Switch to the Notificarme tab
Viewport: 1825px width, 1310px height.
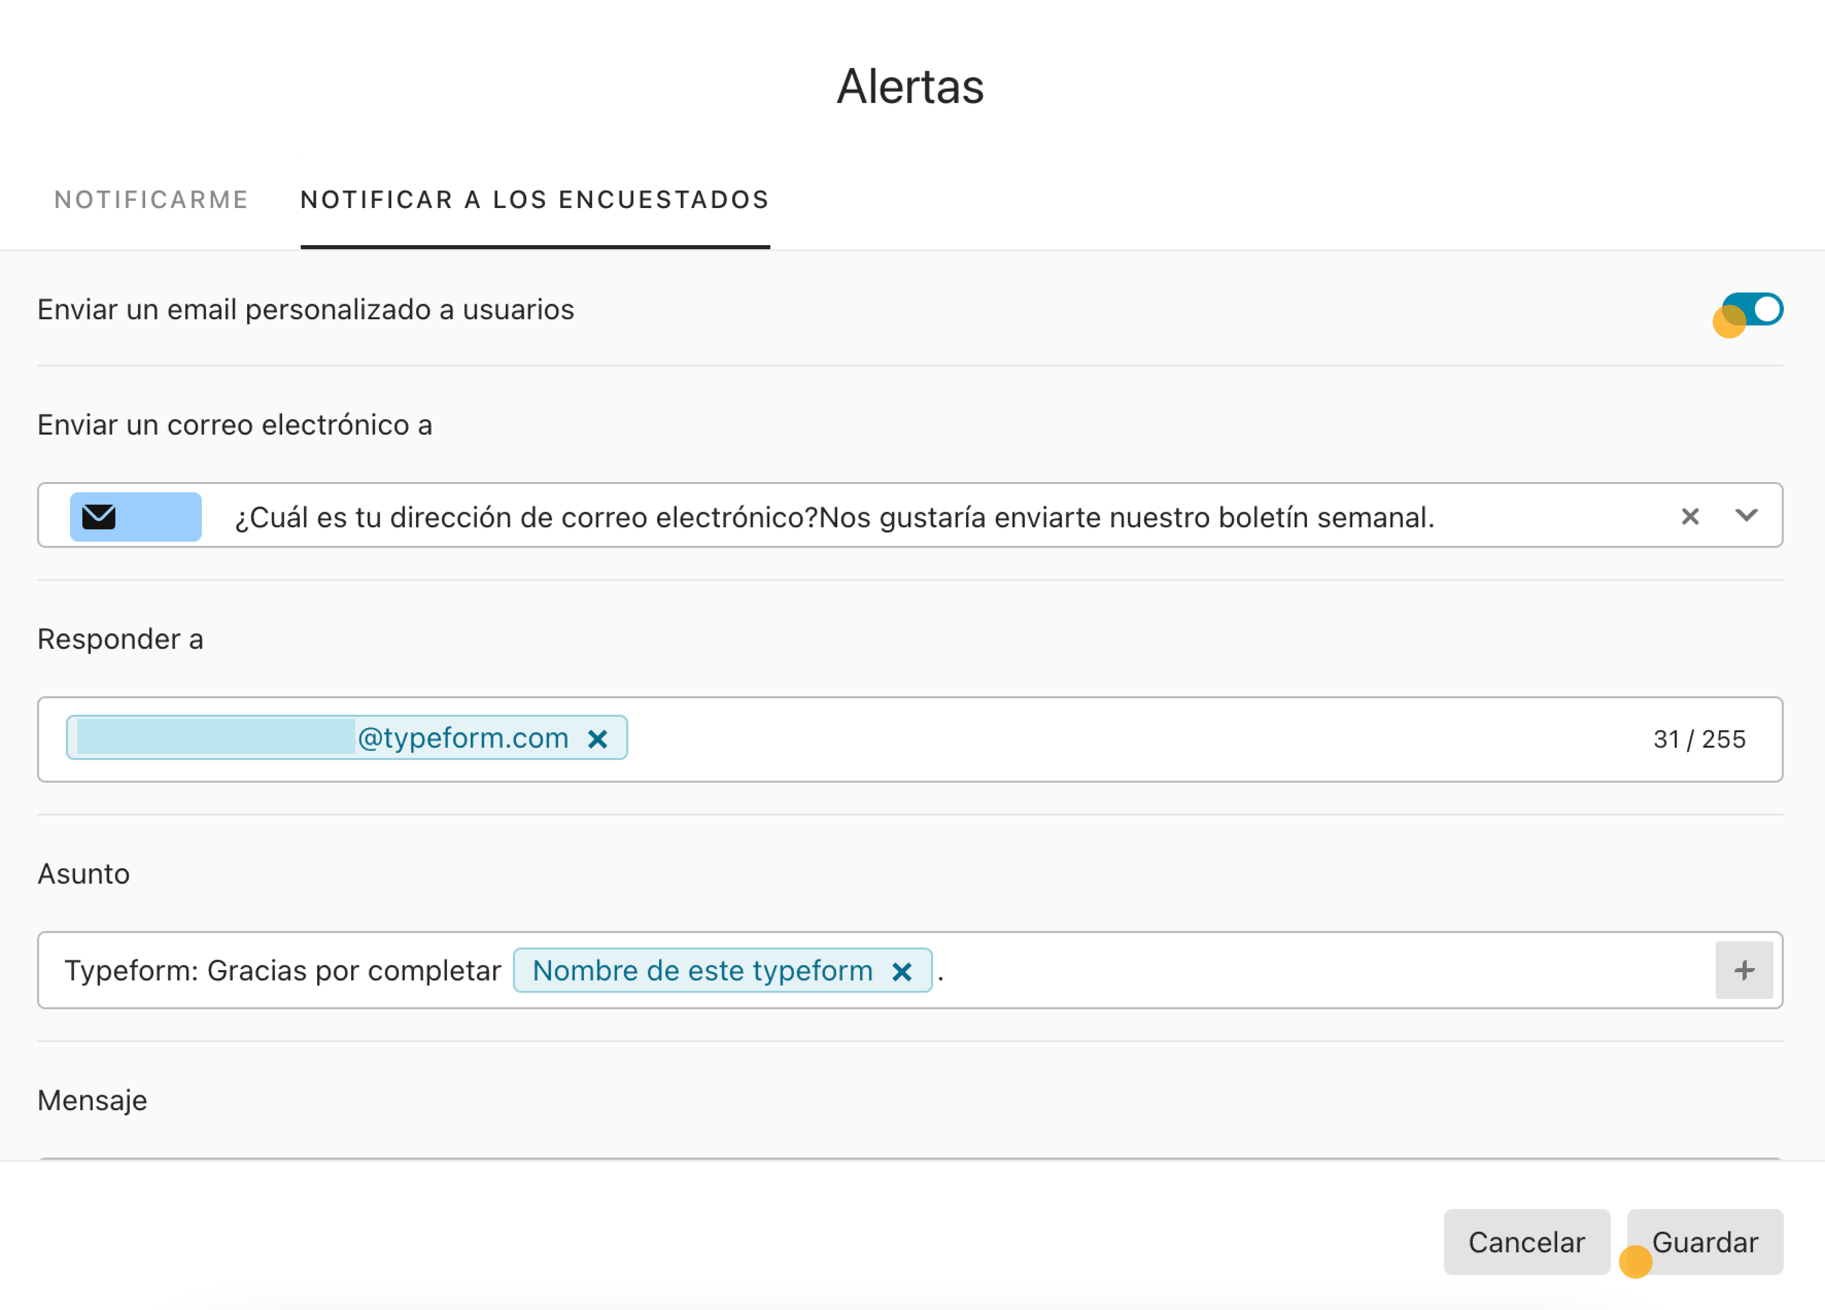[151, 200]
